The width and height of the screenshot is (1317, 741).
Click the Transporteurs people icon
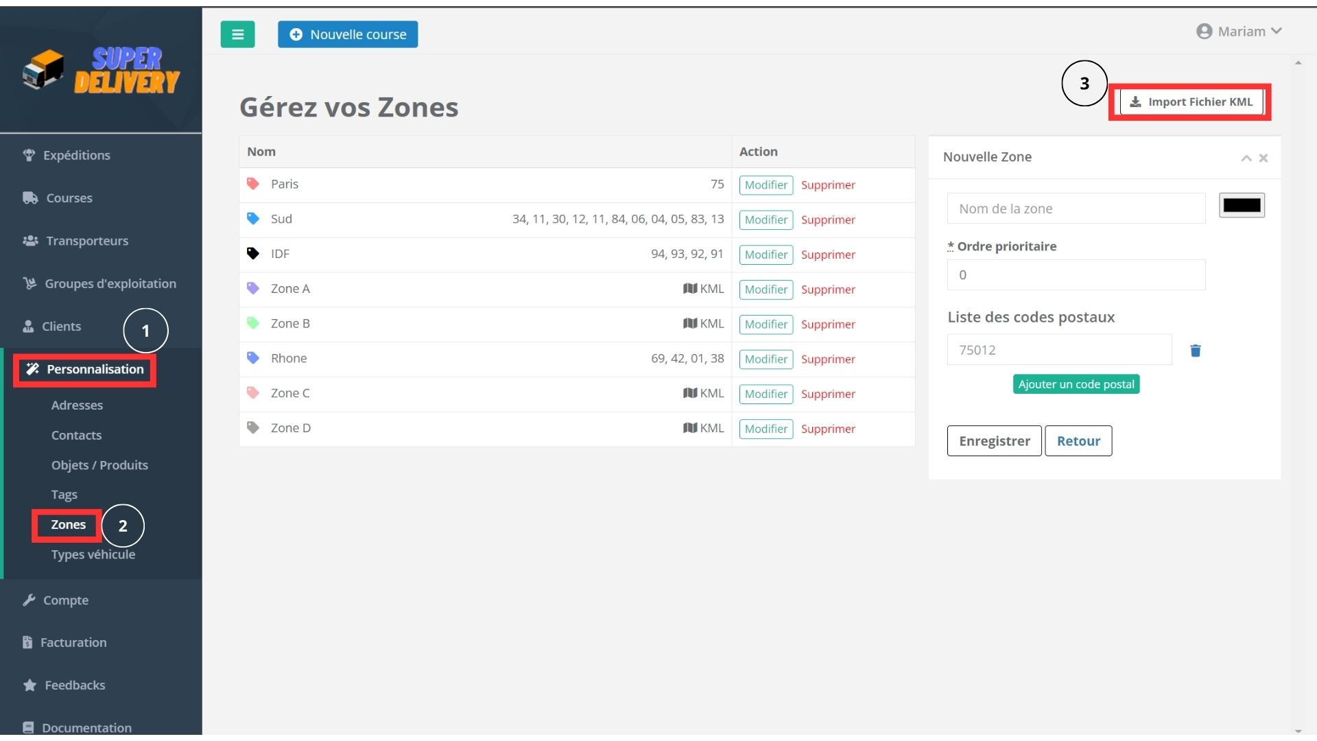(x=30, y=241)
